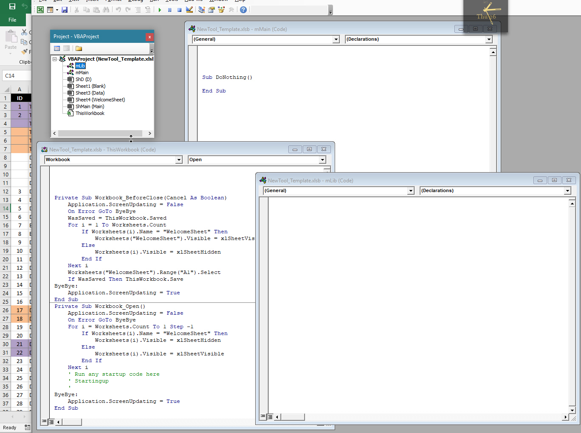Collapse the VBAProject tree node
This screenshot has width=581, height=433.
tap(54, 59)
